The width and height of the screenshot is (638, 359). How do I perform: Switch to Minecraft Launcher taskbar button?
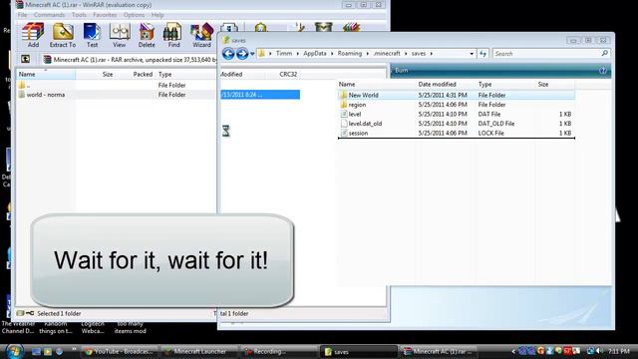(x=198, y=351)
